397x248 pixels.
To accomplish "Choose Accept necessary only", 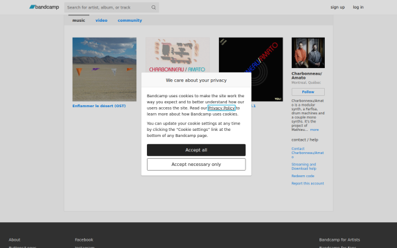I will [197, 164].
